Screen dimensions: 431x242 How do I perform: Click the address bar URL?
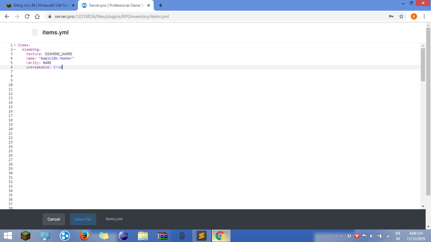point(112,16)
